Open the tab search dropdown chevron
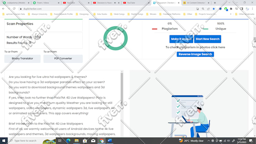 pos(229,3)
